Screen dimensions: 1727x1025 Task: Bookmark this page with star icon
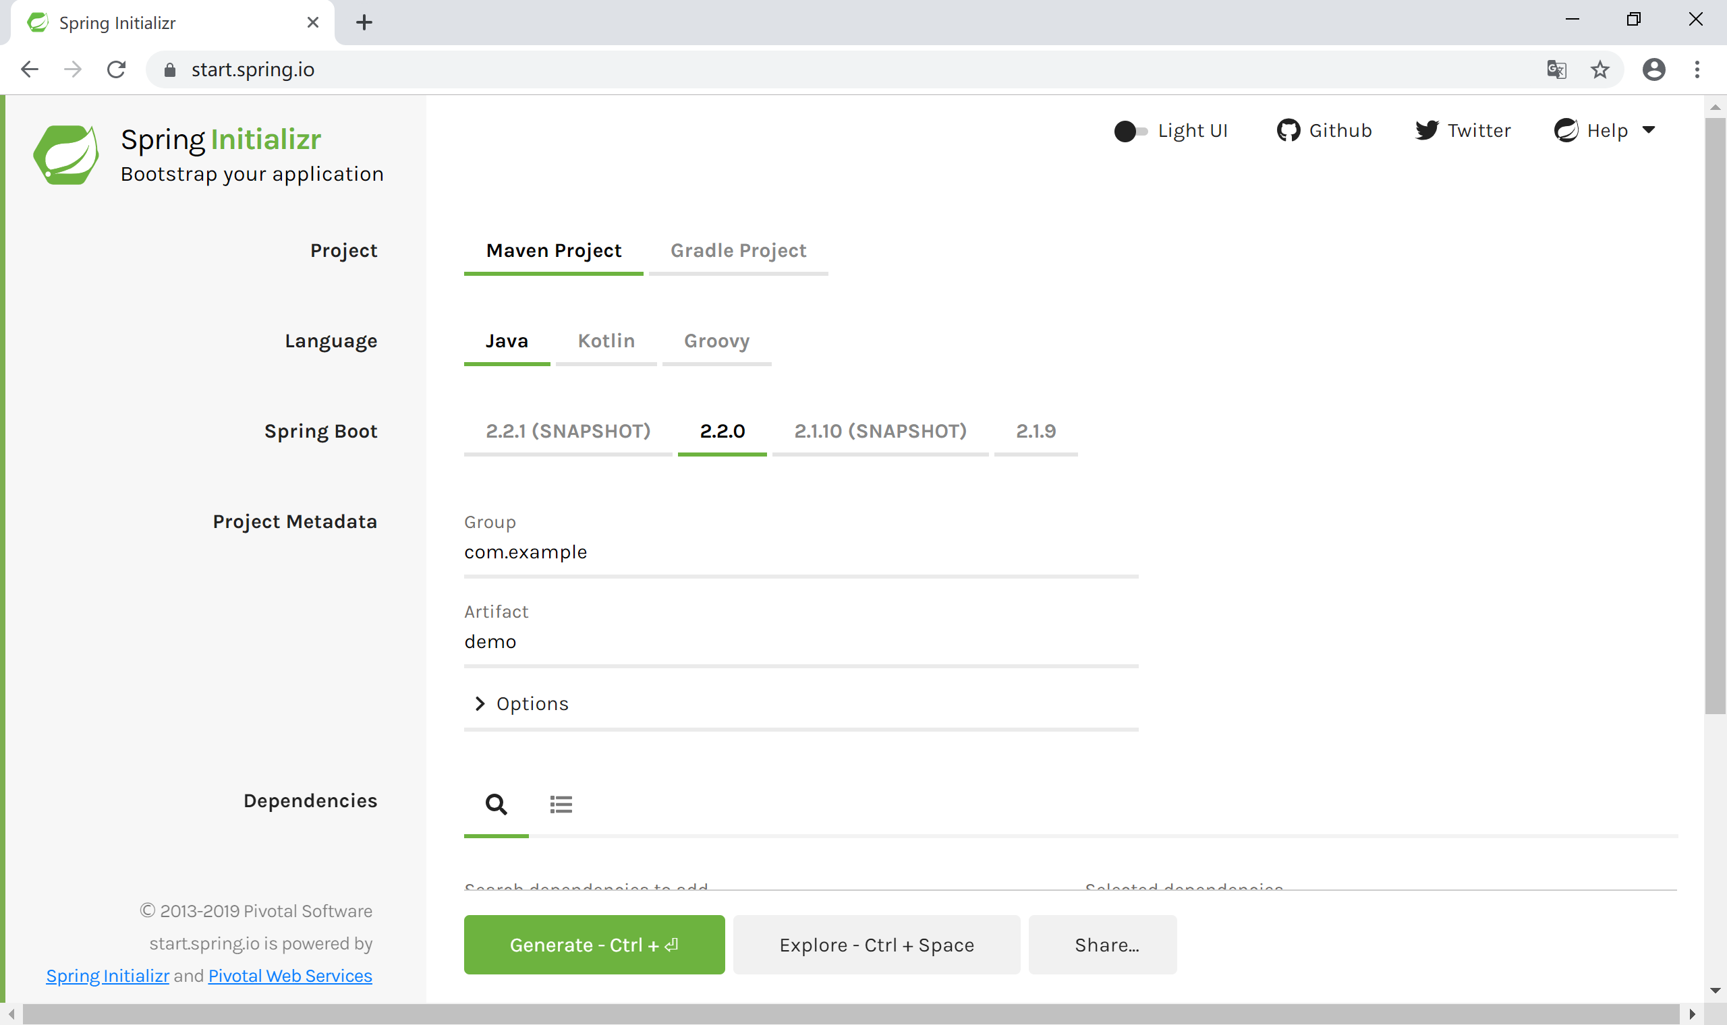pyautogui.click(x=1599, y=69)
